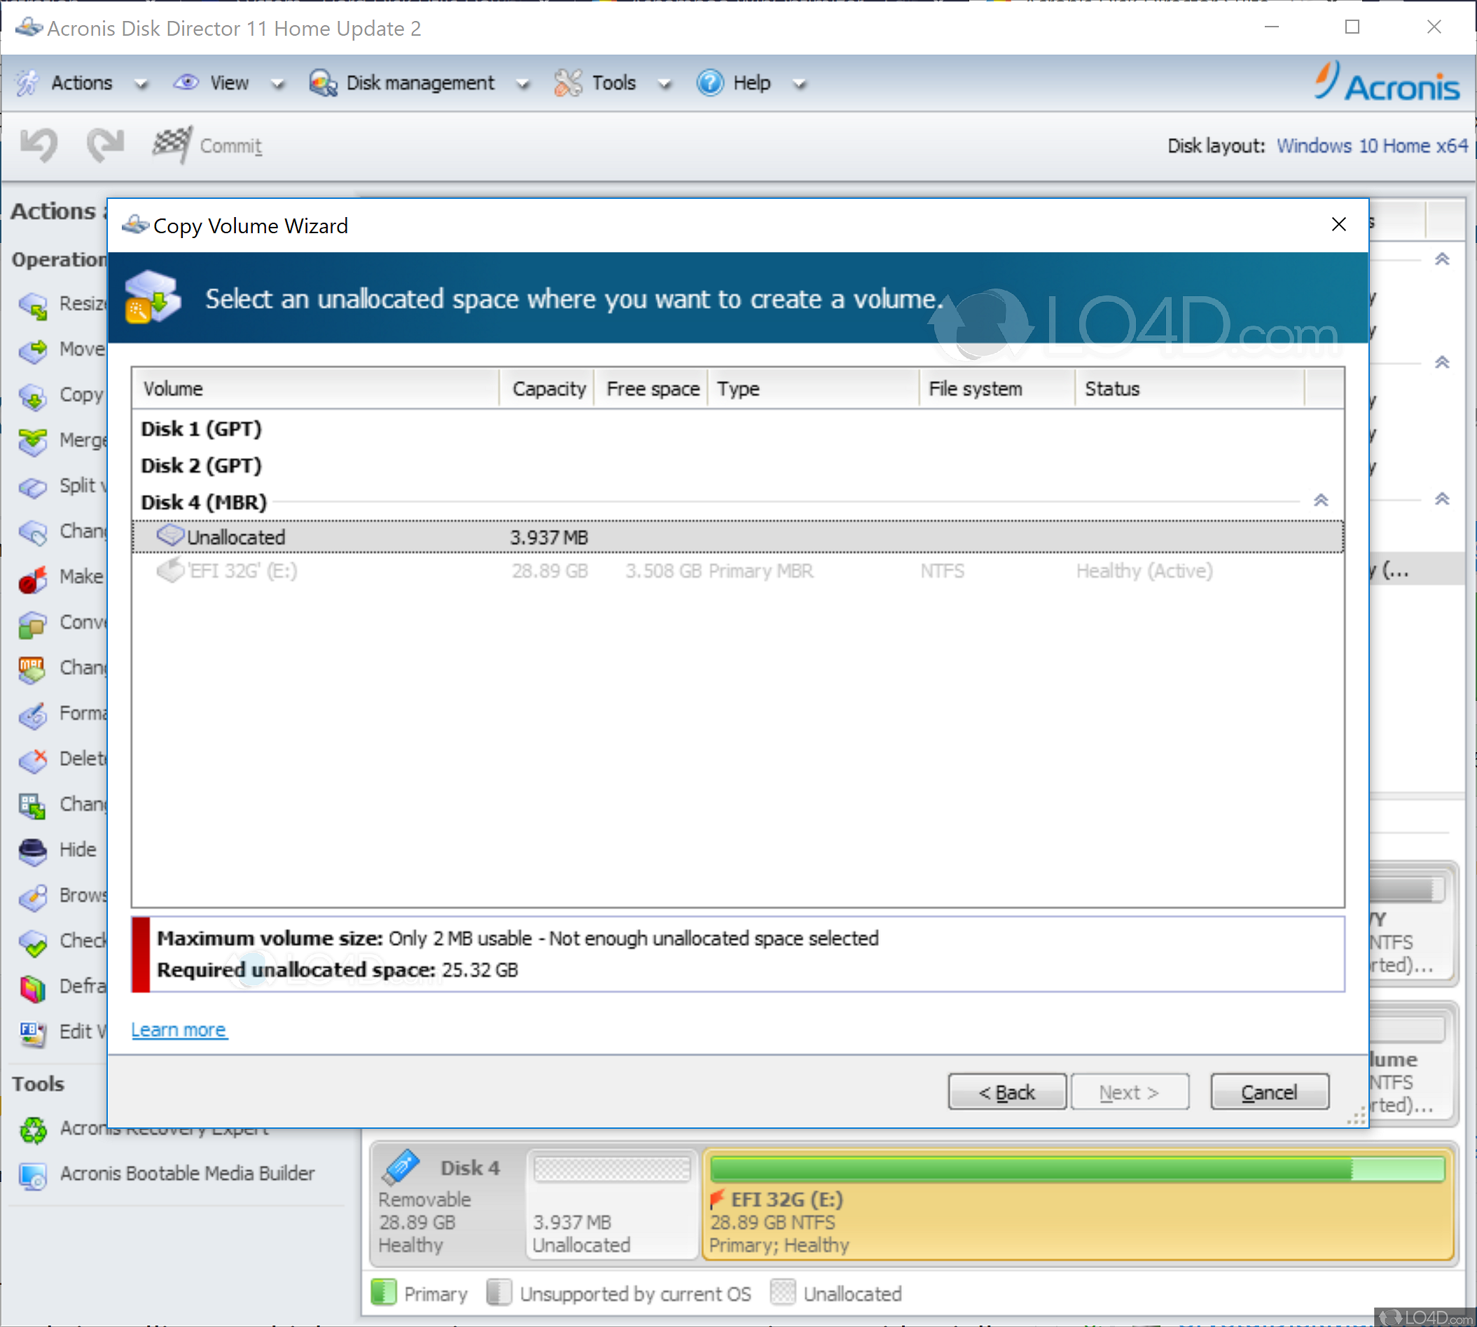Click the Change cluster size icon in sidebar

[33, 806]
